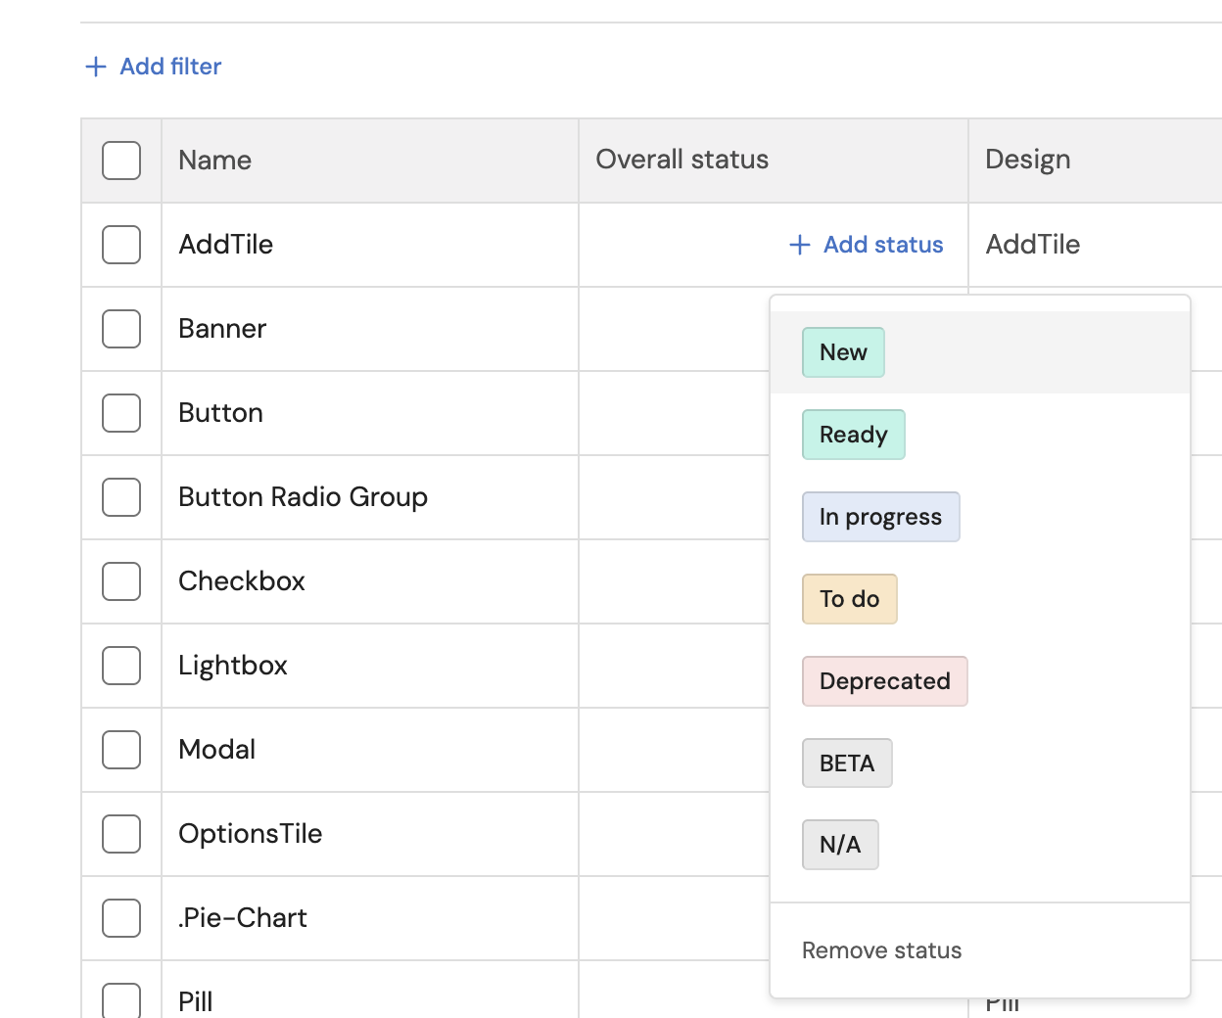Click the Name column header

coord(214,161)
